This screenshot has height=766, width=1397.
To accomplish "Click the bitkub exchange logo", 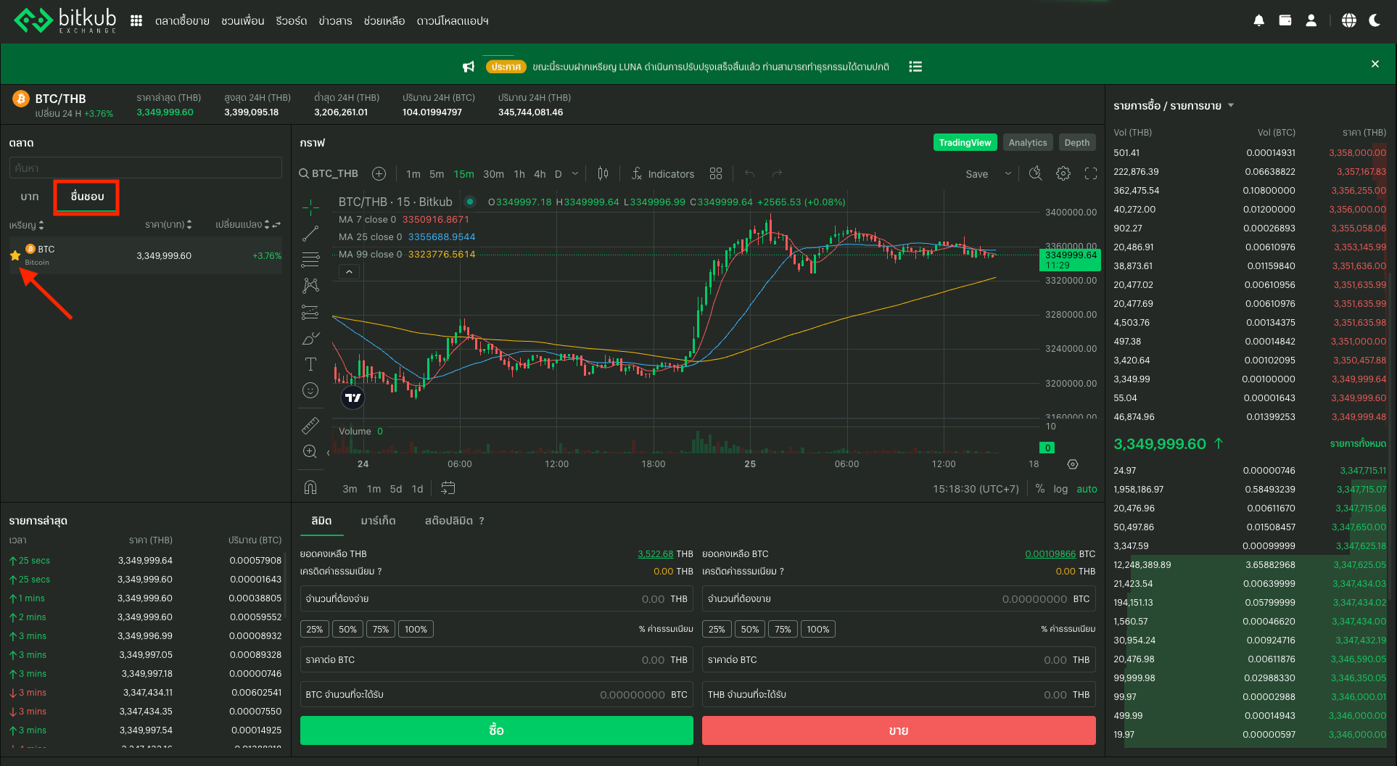I will click(65, 20).
